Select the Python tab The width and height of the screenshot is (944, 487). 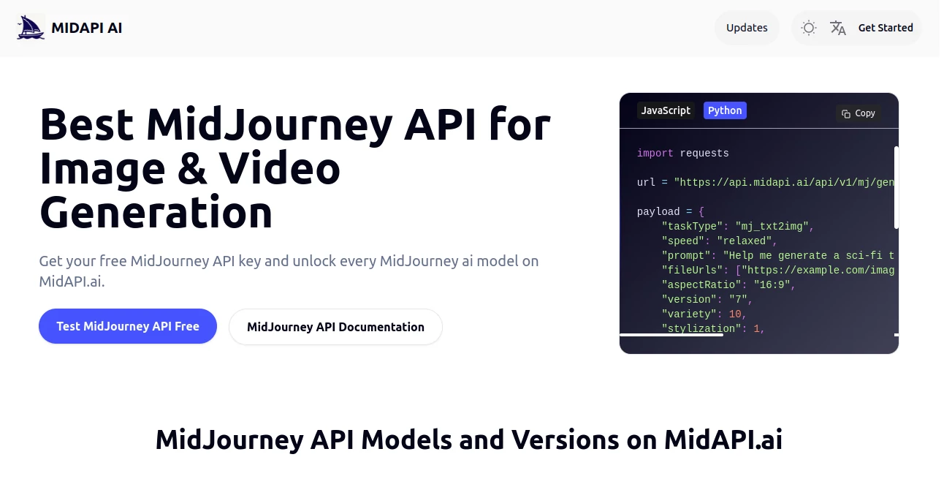724,110
